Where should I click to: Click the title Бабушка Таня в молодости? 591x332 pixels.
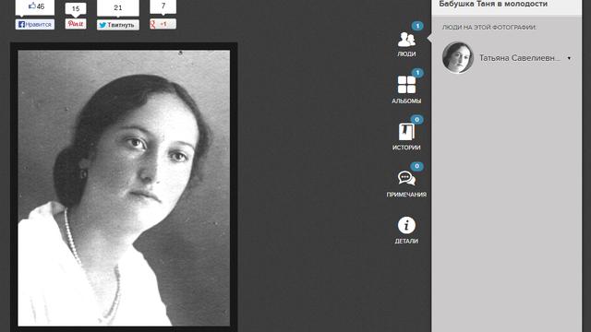[493, 4]
